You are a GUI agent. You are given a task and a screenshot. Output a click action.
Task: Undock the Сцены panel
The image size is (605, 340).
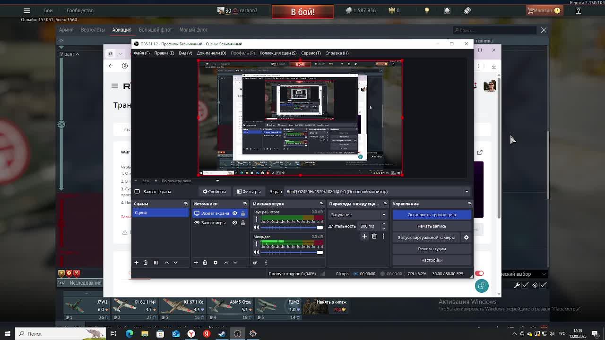(186, 204)
